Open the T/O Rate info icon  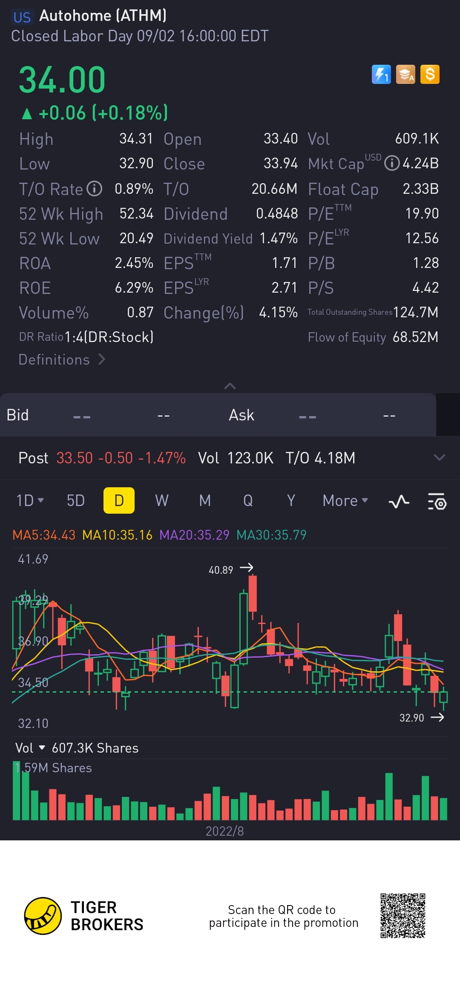pos(95,189)
